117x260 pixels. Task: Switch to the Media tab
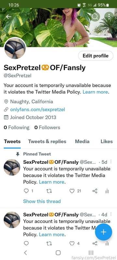coord(82,141)
